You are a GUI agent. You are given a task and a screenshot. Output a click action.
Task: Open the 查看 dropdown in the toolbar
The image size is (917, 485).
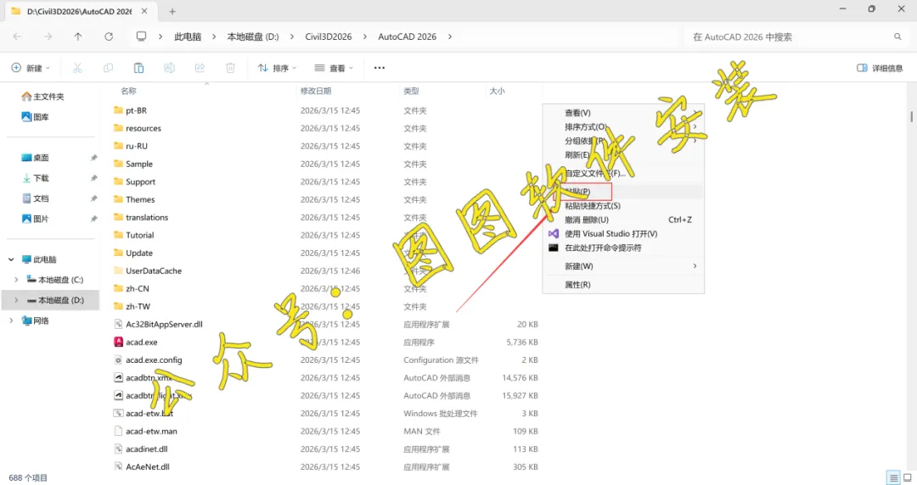[x=334, y=68]
